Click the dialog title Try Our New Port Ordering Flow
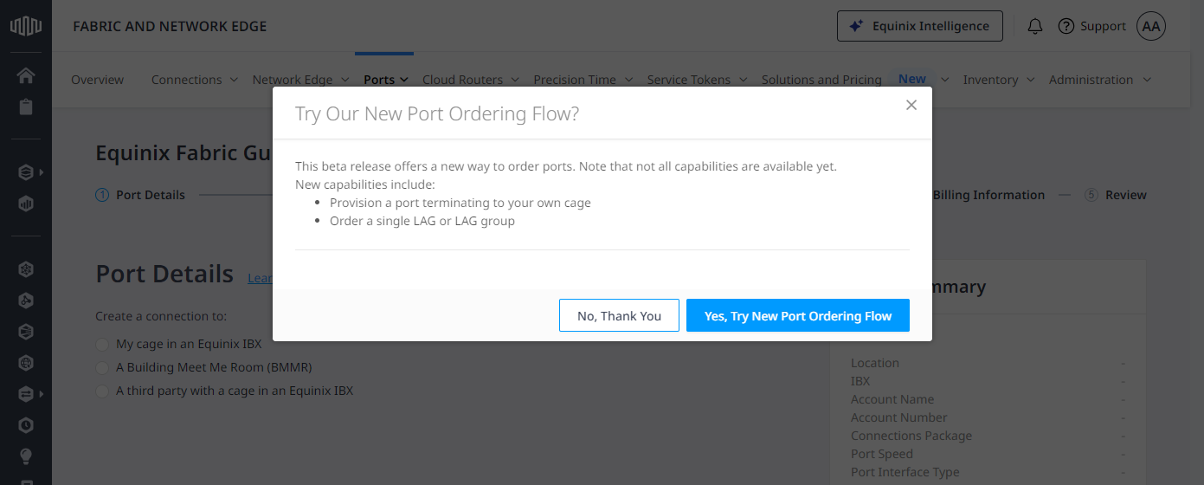 [x=437, y=113]
